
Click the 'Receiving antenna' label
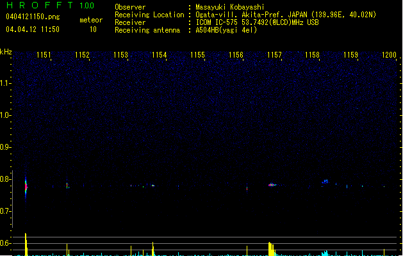coord(147,30)
